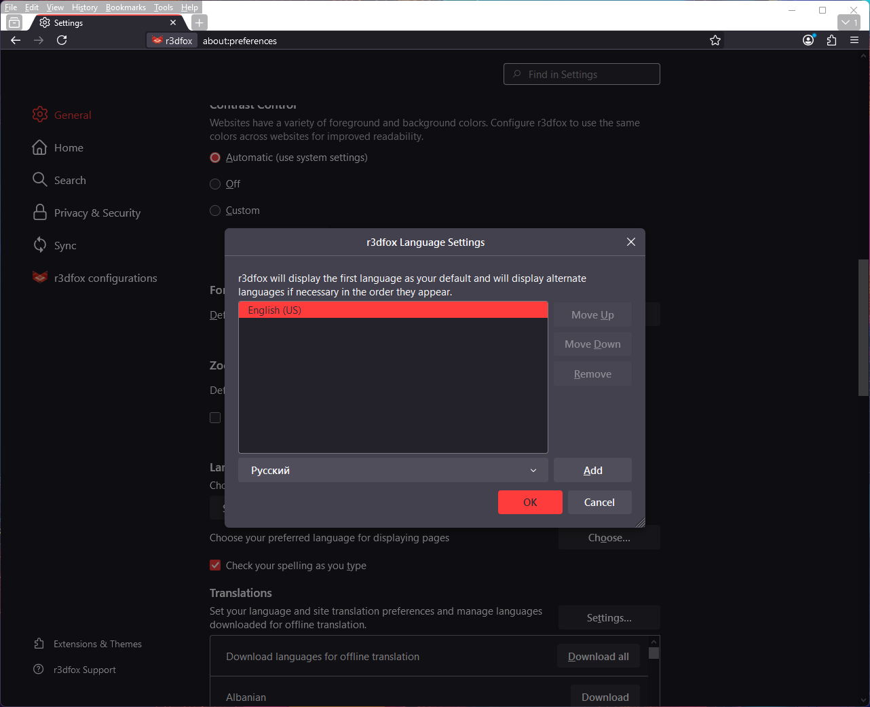Open Translations Settings... button
The width and height of the screenshot is (870, 707).
tap(609, 617)
